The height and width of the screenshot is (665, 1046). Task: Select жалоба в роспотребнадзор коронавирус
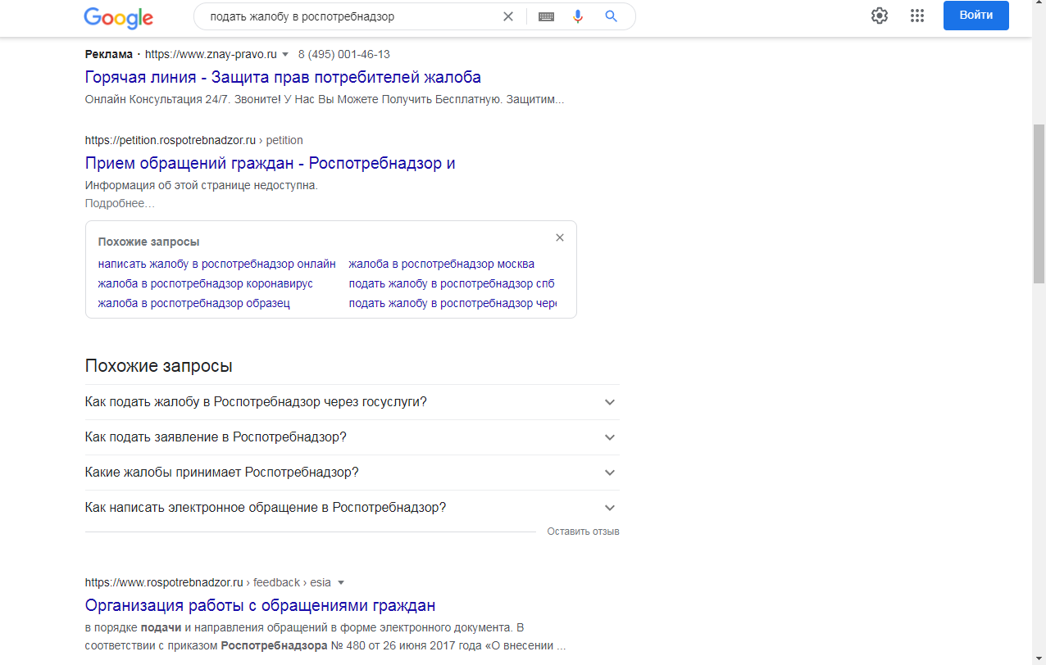tap(206, 283)
